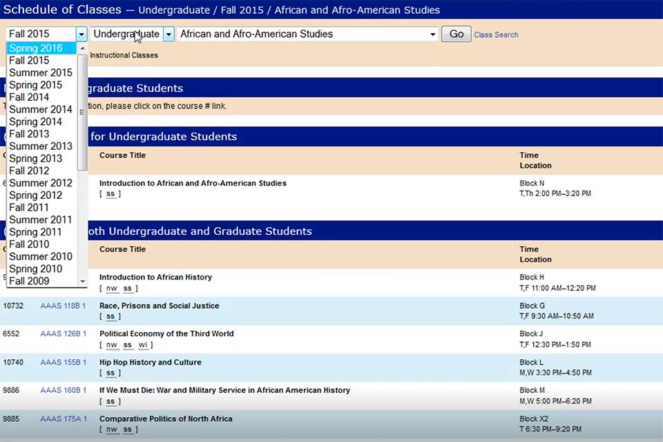Pick Spring 2011 in the semester list
The image size is (663, 442).
coord(36,231)
